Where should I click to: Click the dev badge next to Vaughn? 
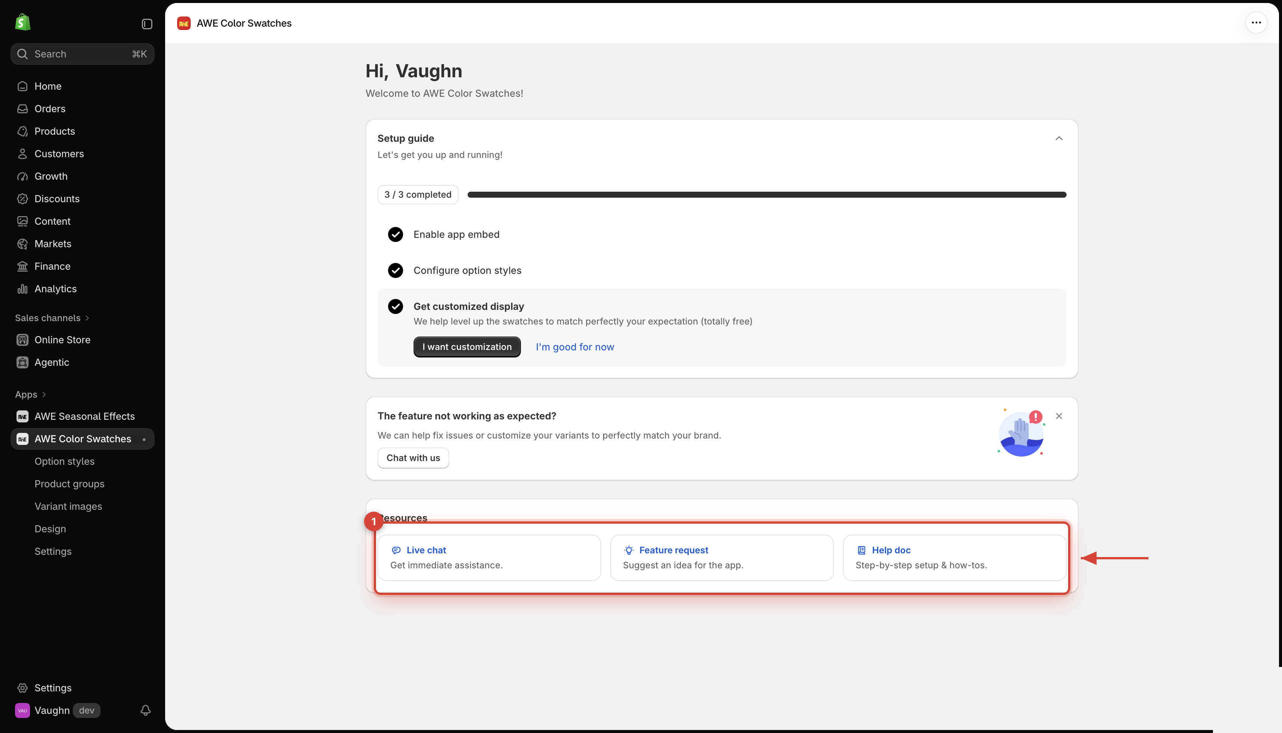(x=87, y=710)
